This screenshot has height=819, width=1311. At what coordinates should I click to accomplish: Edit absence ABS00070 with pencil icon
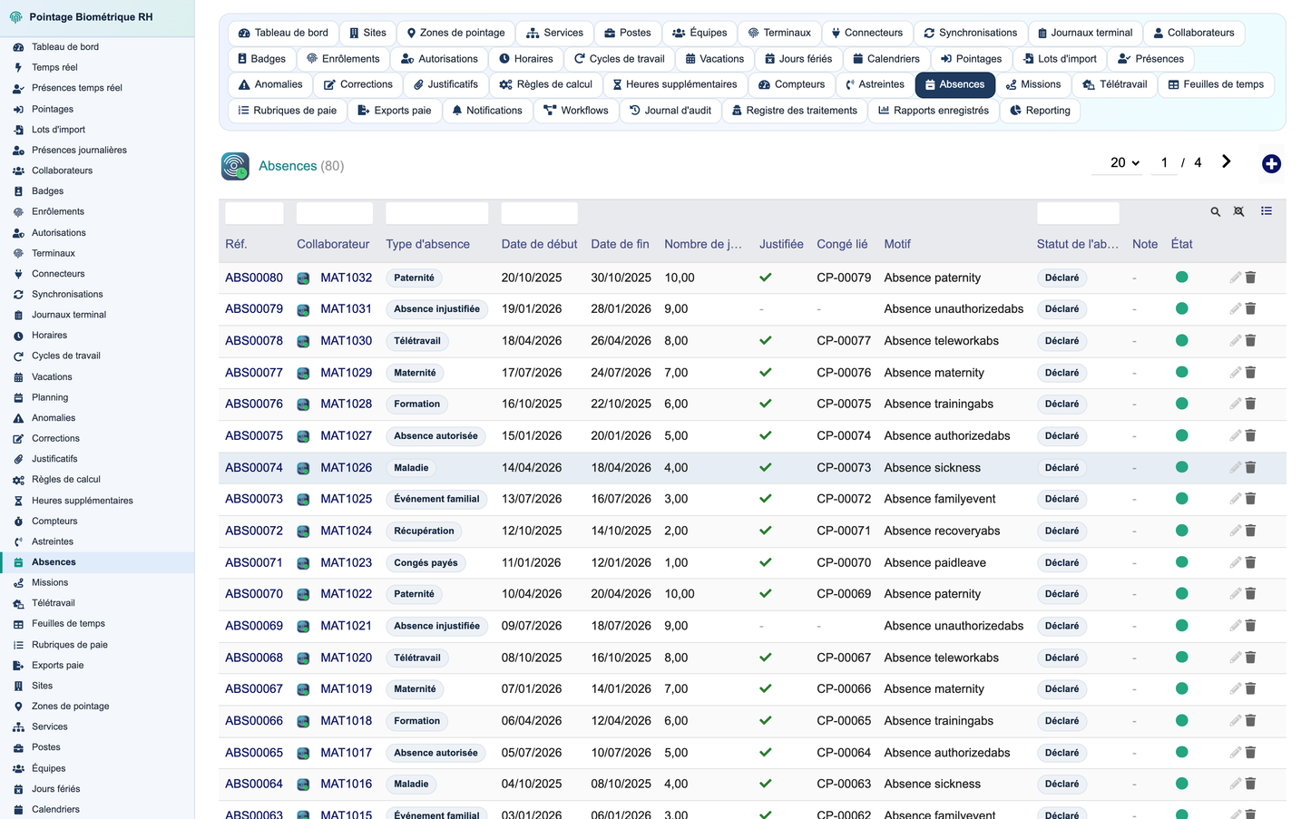1235,594
